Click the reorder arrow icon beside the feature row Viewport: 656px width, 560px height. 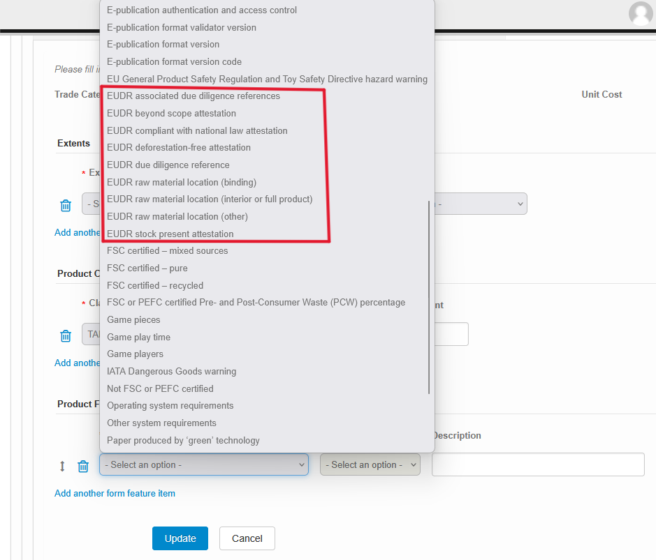(x=61, y=465)
